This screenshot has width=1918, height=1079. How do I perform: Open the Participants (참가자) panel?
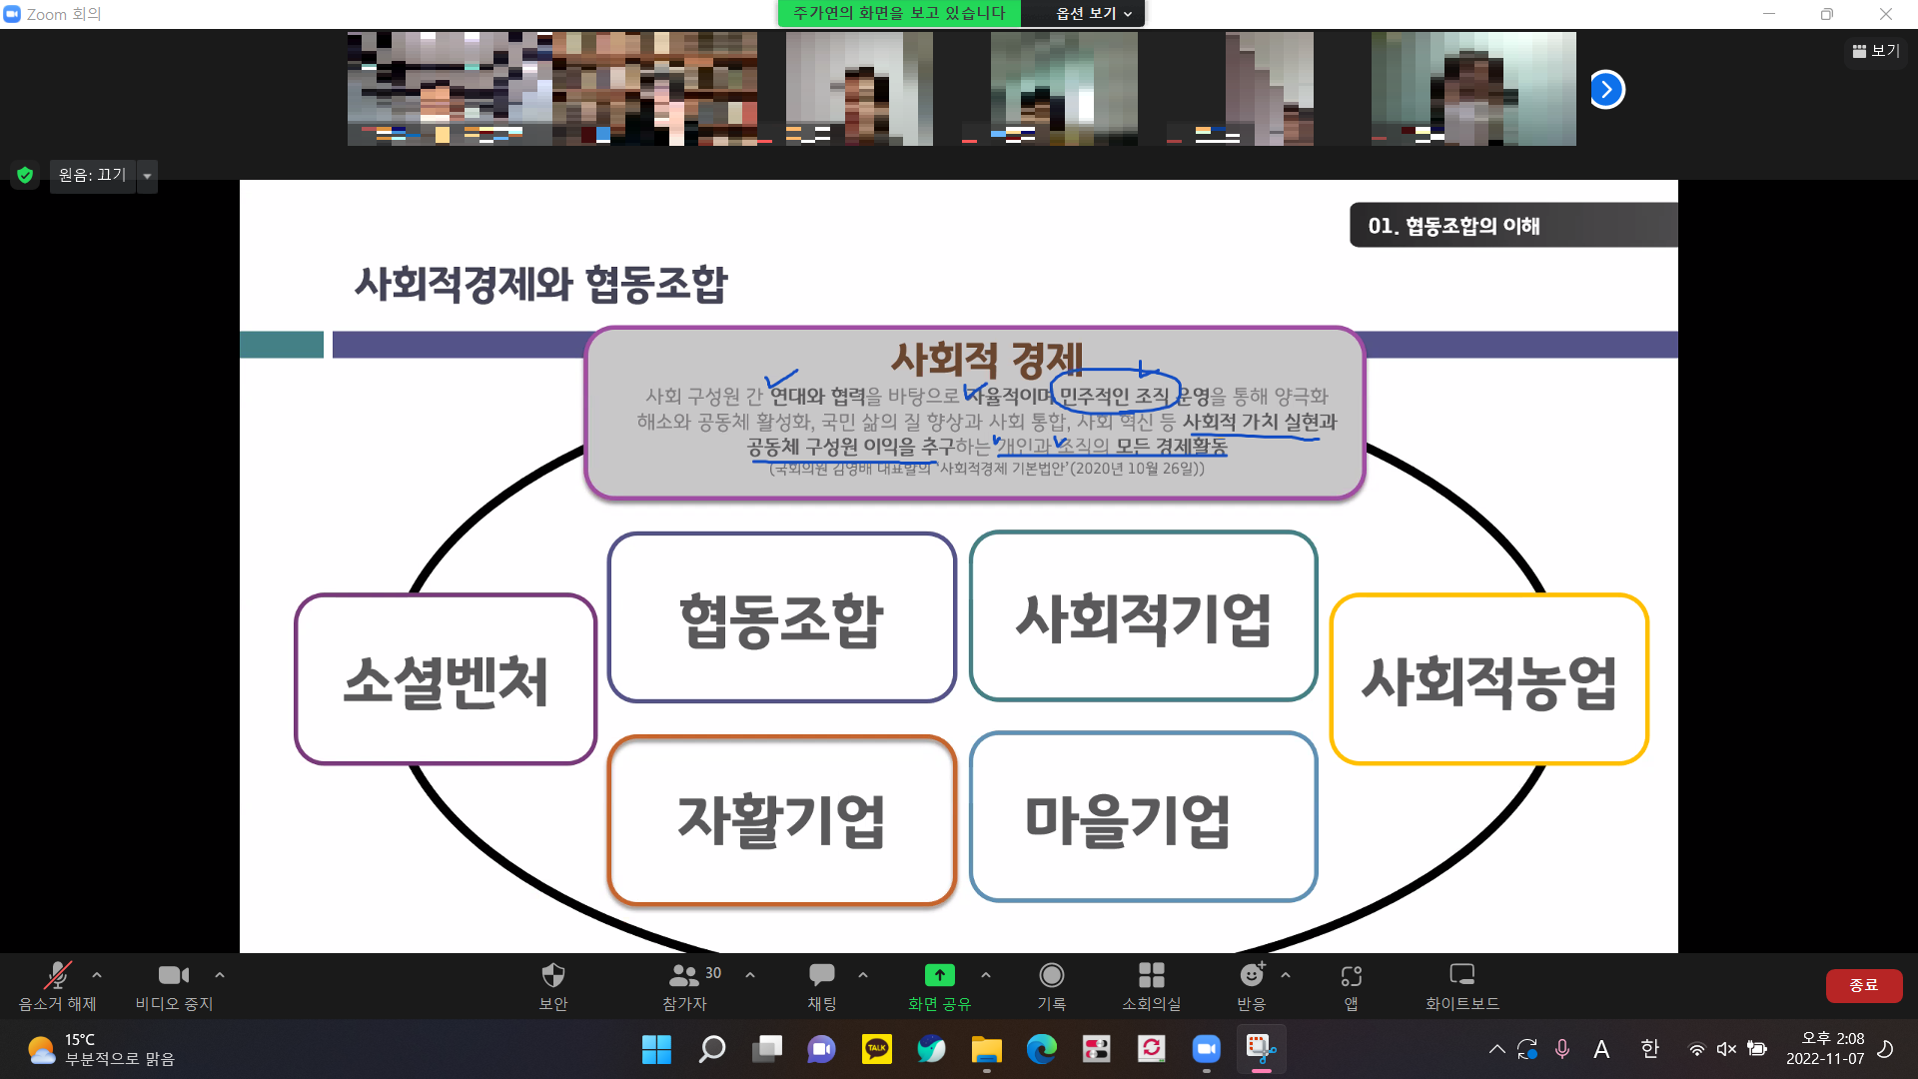click(x=685, y=985)
